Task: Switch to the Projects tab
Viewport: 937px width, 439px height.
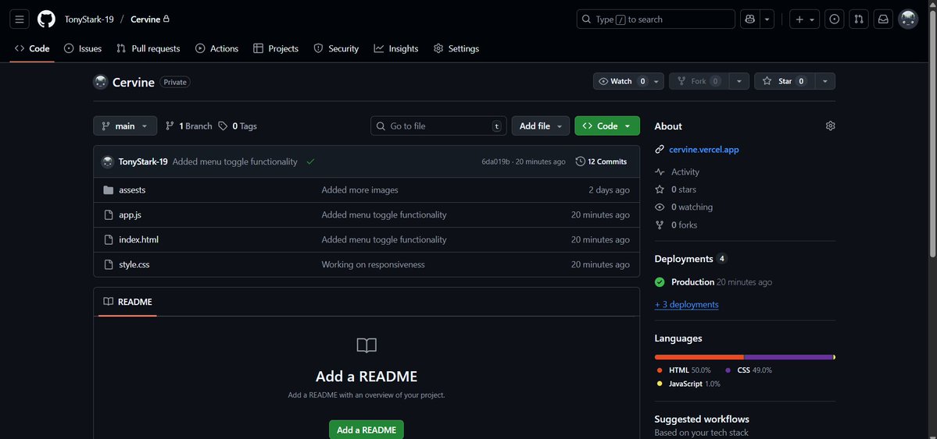Action: (276, 48)
